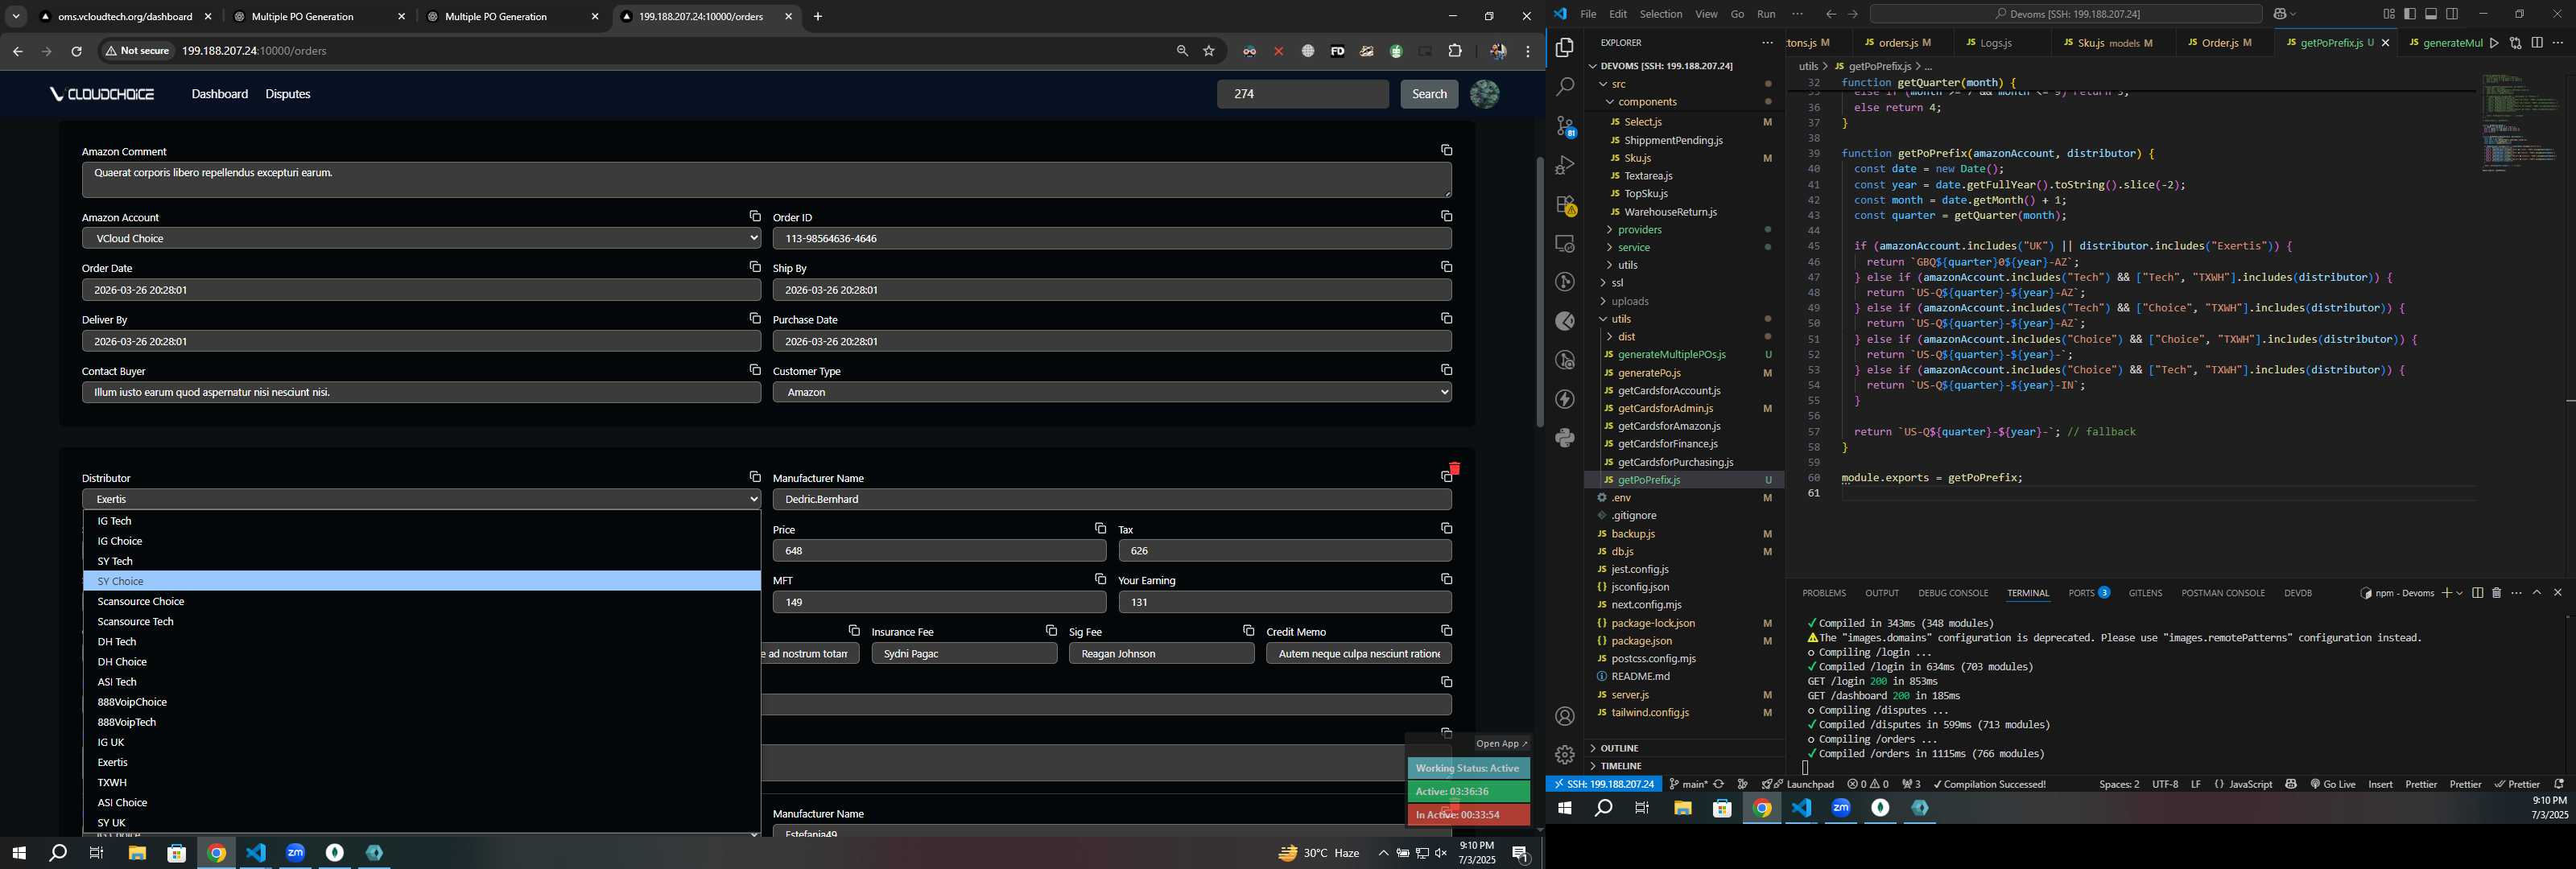Toggle system volume mute icon in tray
The height and width of the screenshot is (869, 2576).
1441,853
